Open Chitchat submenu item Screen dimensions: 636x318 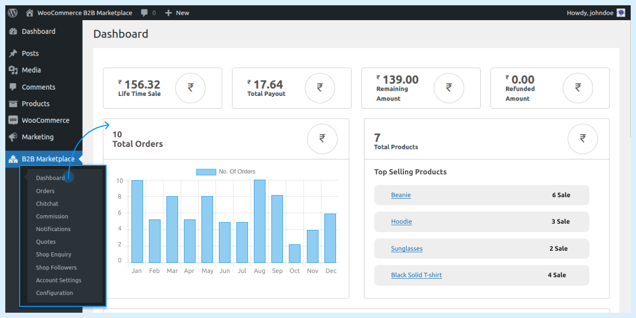pos(47,204)
